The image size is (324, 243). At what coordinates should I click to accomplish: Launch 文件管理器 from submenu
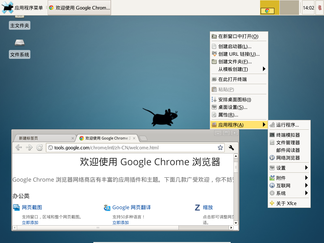(289, 143)
